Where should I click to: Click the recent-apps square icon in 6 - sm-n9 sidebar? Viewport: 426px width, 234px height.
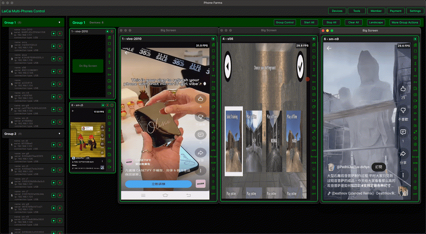click(x=415, y=51)
